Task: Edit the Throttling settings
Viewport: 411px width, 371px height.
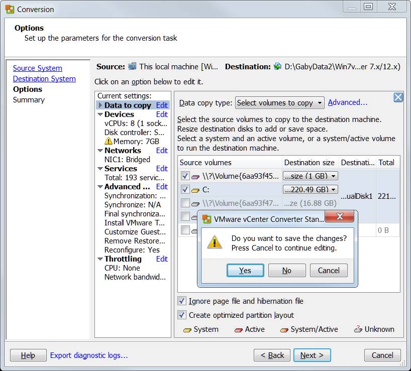Action: pyautogui.click(x=162, y=259)
